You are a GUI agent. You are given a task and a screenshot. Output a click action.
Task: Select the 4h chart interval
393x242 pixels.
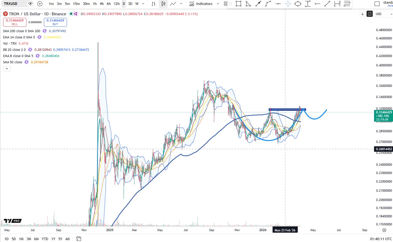(x=102, y=4)
